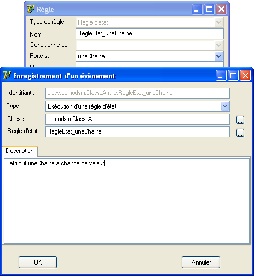Open the Type de règle dropdown arrow
This screenshot has width=254, height=276.
(218, 22)
